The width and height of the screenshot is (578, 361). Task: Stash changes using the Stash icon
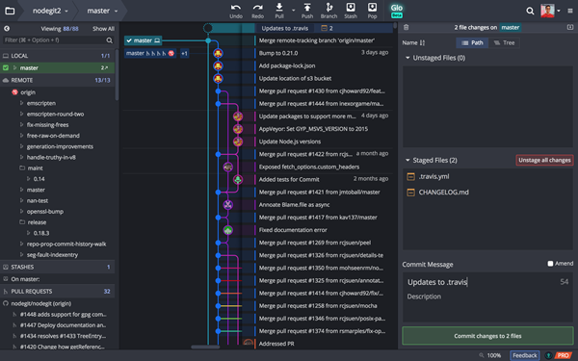click(x=351, y=7)
